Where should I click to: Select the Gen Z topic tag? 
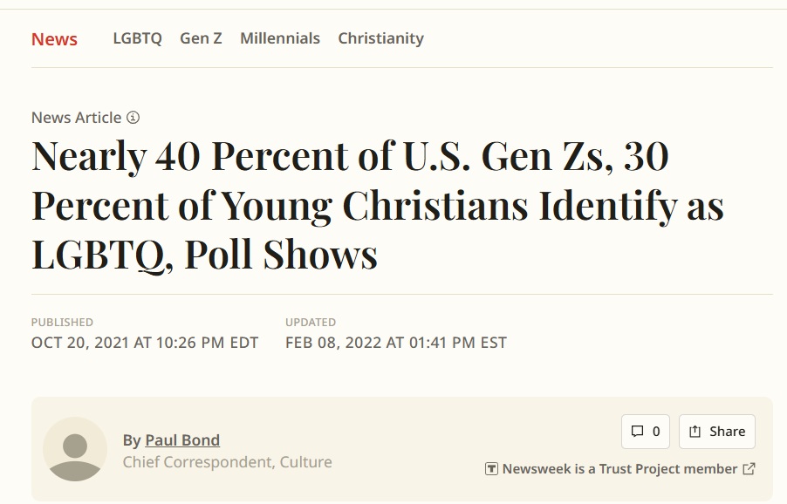point(201,38)
